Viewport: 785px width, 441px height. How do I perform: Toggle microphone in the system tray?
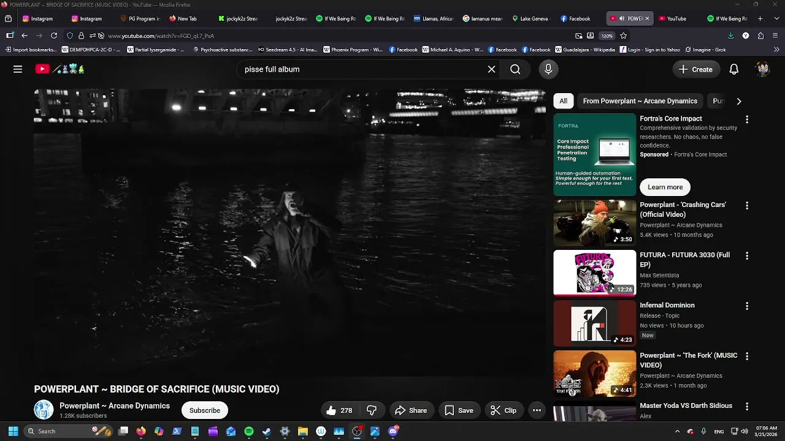click(x=703, y=431)
